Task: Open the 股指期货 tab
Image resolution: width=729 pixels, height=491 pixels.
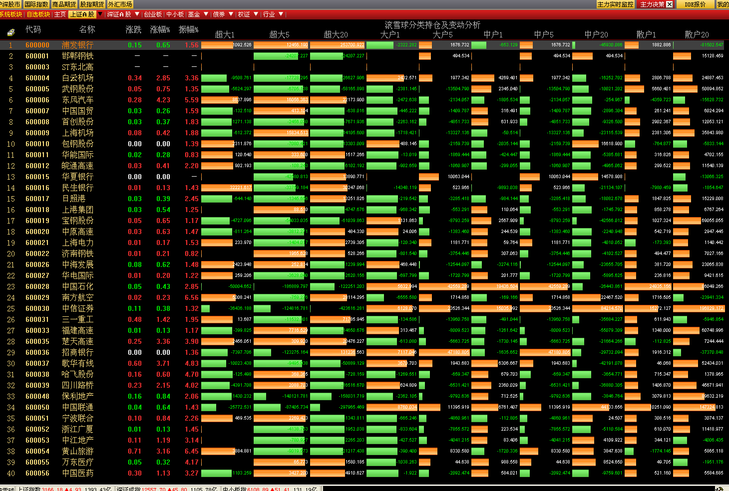Action: tap(92, 4)
